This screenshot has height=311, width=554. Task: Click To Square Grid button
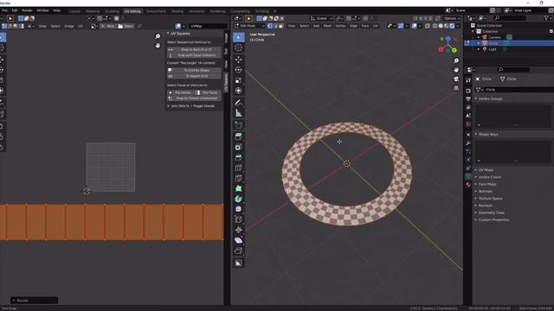194,76
